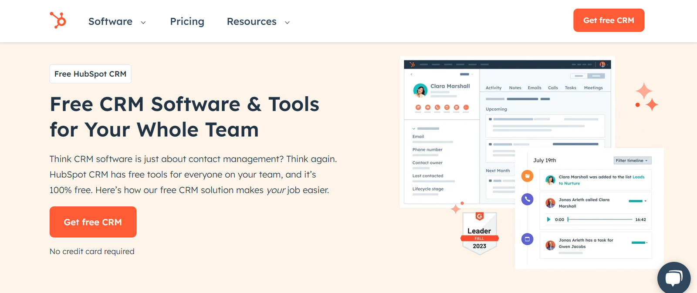Screen dimensions: 697x293
Task: Click the Free HubSpot CRM label badge
Action: 90,74
